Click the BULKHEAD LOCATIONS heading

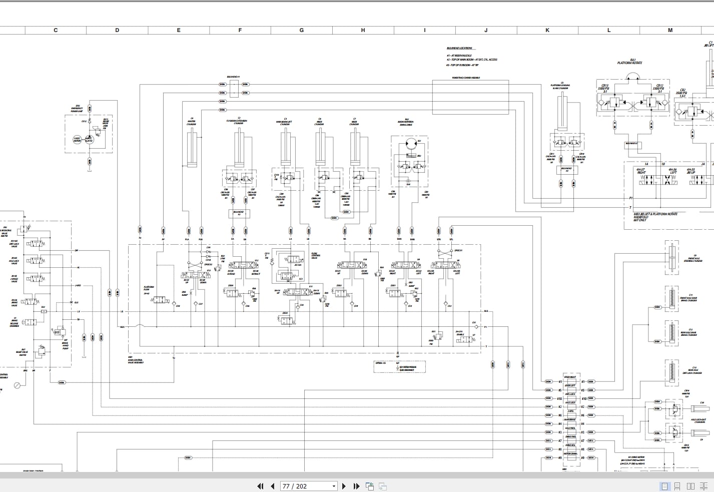pos(459,49)
